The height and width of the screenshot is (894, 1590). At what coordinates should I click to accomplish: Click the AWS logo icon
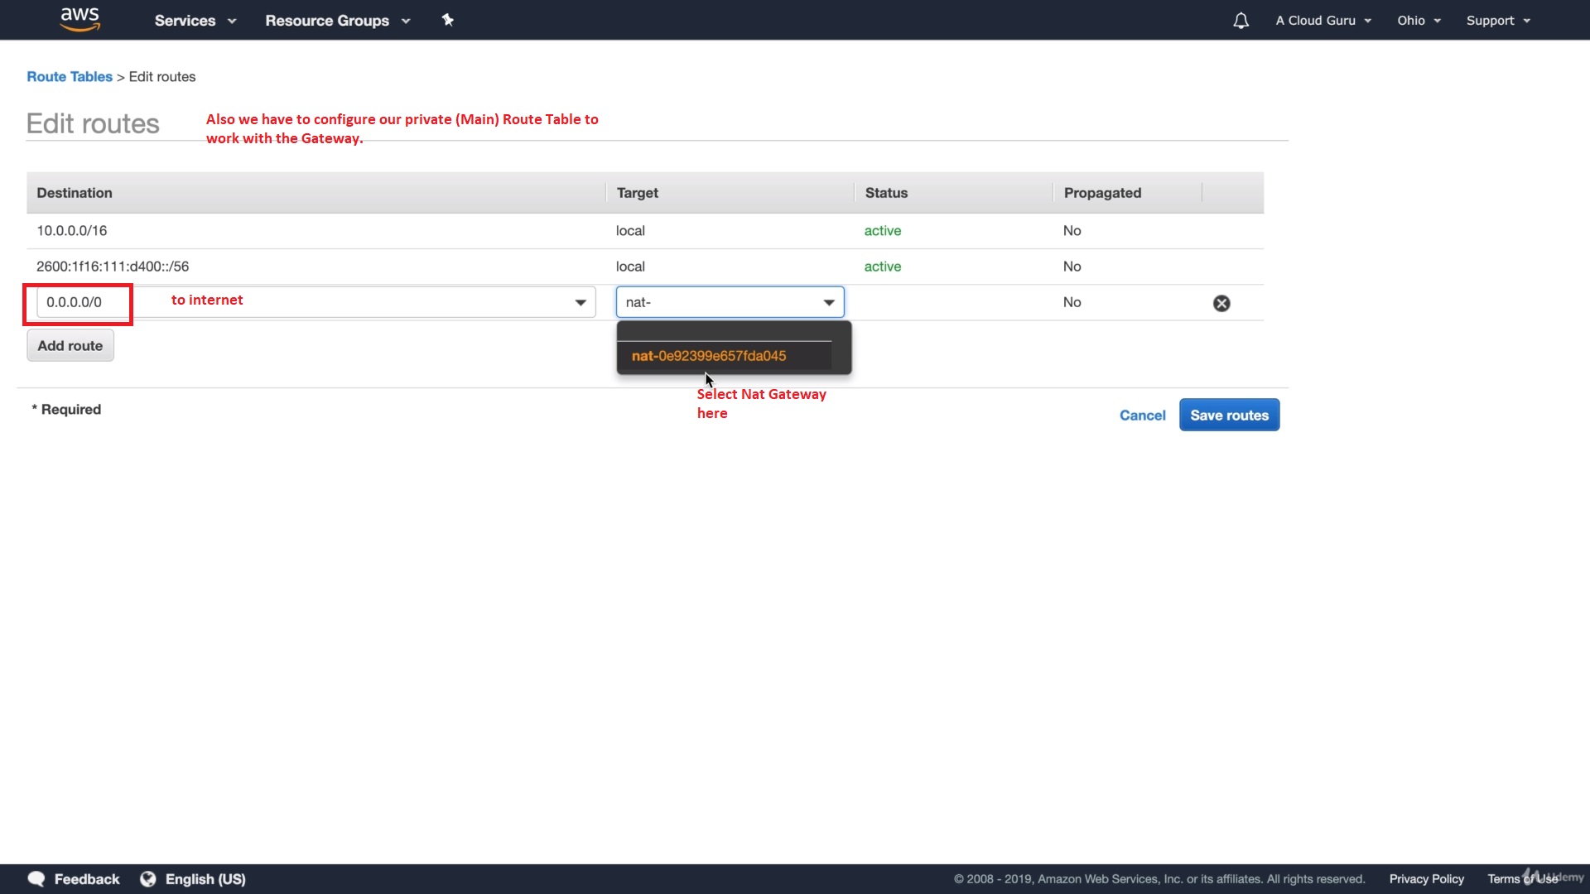tap(80, 19)
